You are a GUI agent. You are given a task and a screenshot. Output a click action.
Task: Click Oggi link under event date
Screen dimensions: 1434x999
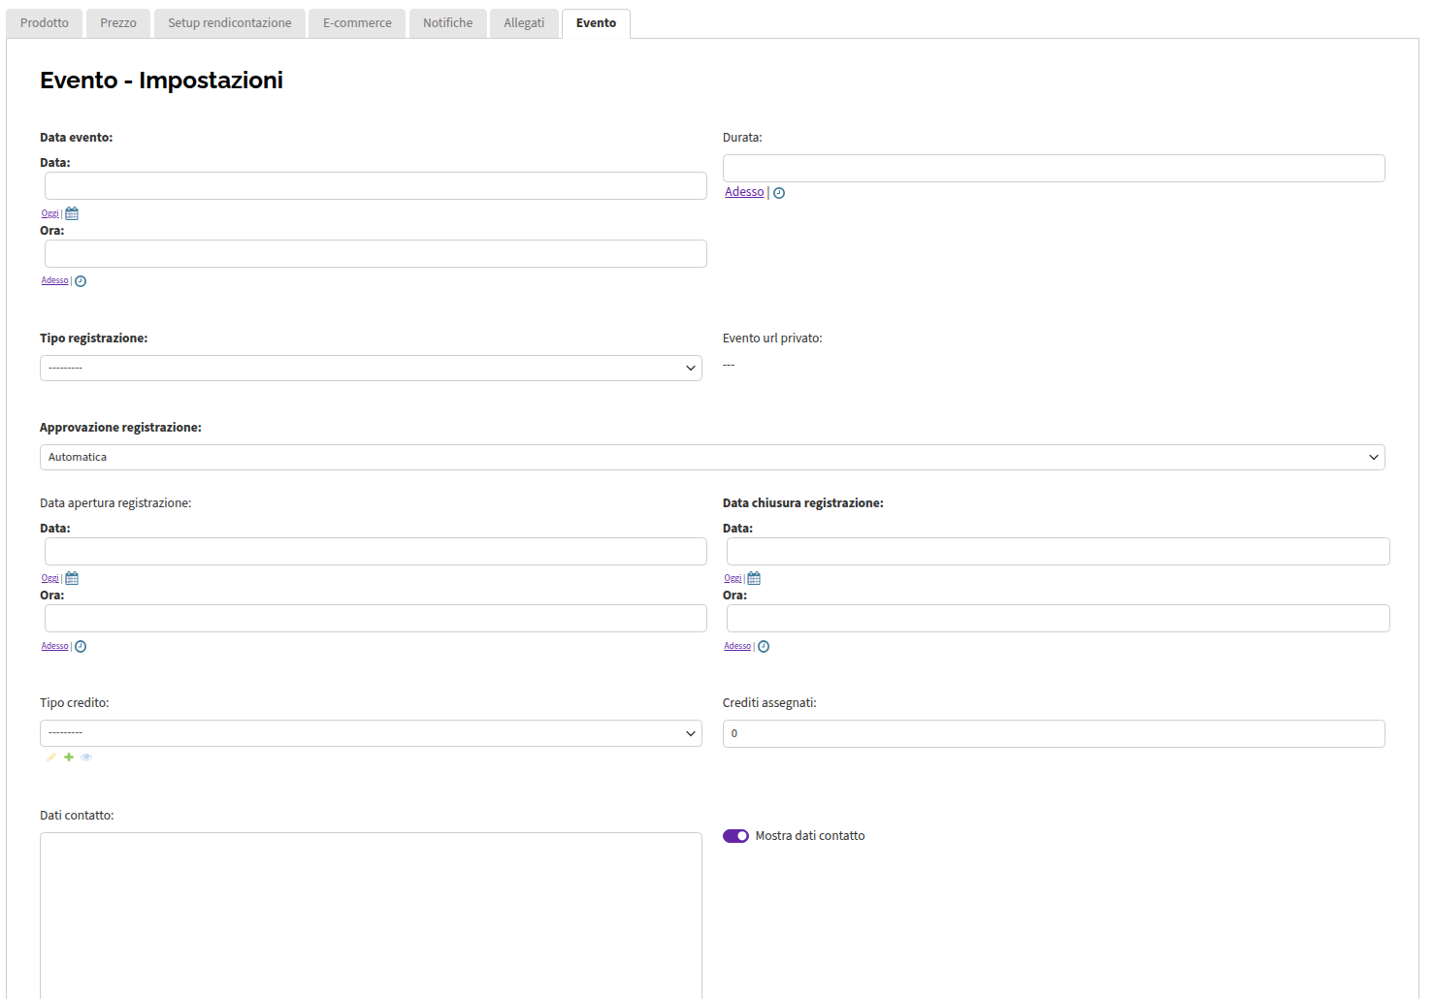50,213
